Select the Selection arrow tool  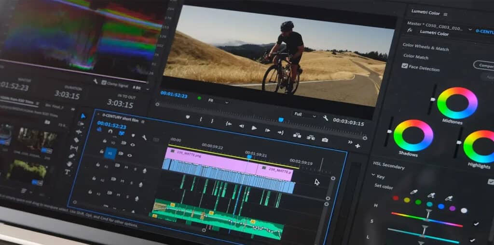click(x=83, y=116)
